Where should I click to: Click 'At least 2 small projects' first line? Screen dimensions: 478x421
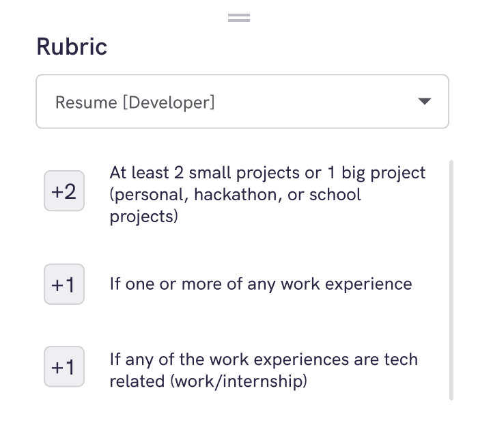tap(267, 172)
